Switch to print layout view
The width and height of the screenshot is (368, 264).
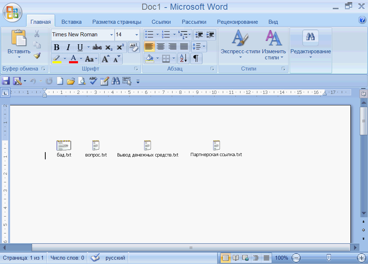click(226, 258)
